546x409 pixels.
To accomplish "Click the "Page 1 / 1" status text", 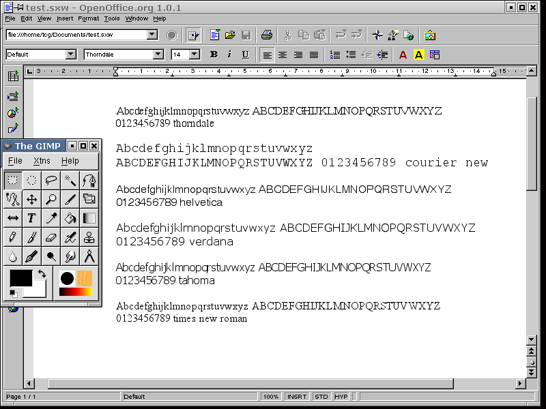I will click(21, 397).
